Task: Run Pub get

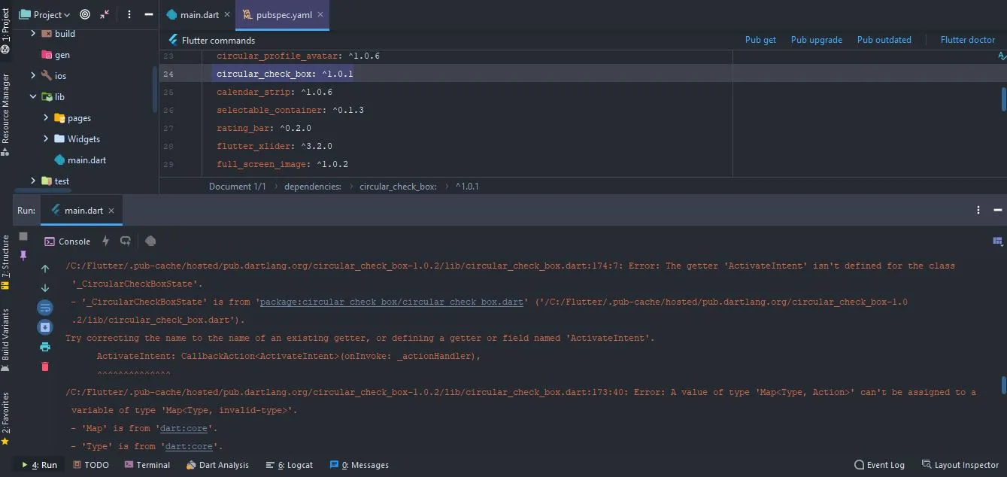Action: coord(760,40)
